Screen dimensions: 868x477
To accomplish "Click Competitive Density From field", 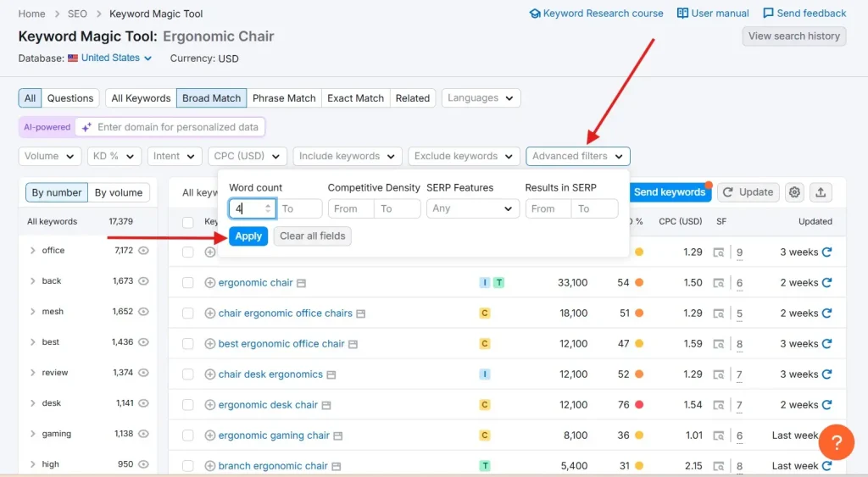I will pos(351,208).
